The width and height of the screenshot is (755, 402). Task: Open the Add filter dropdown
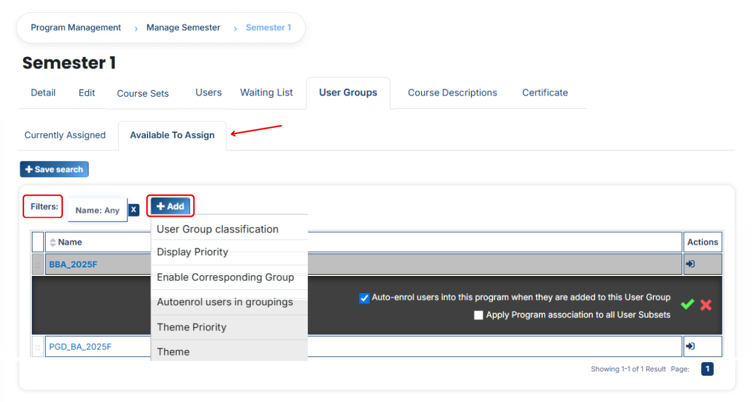click(171, 206)
